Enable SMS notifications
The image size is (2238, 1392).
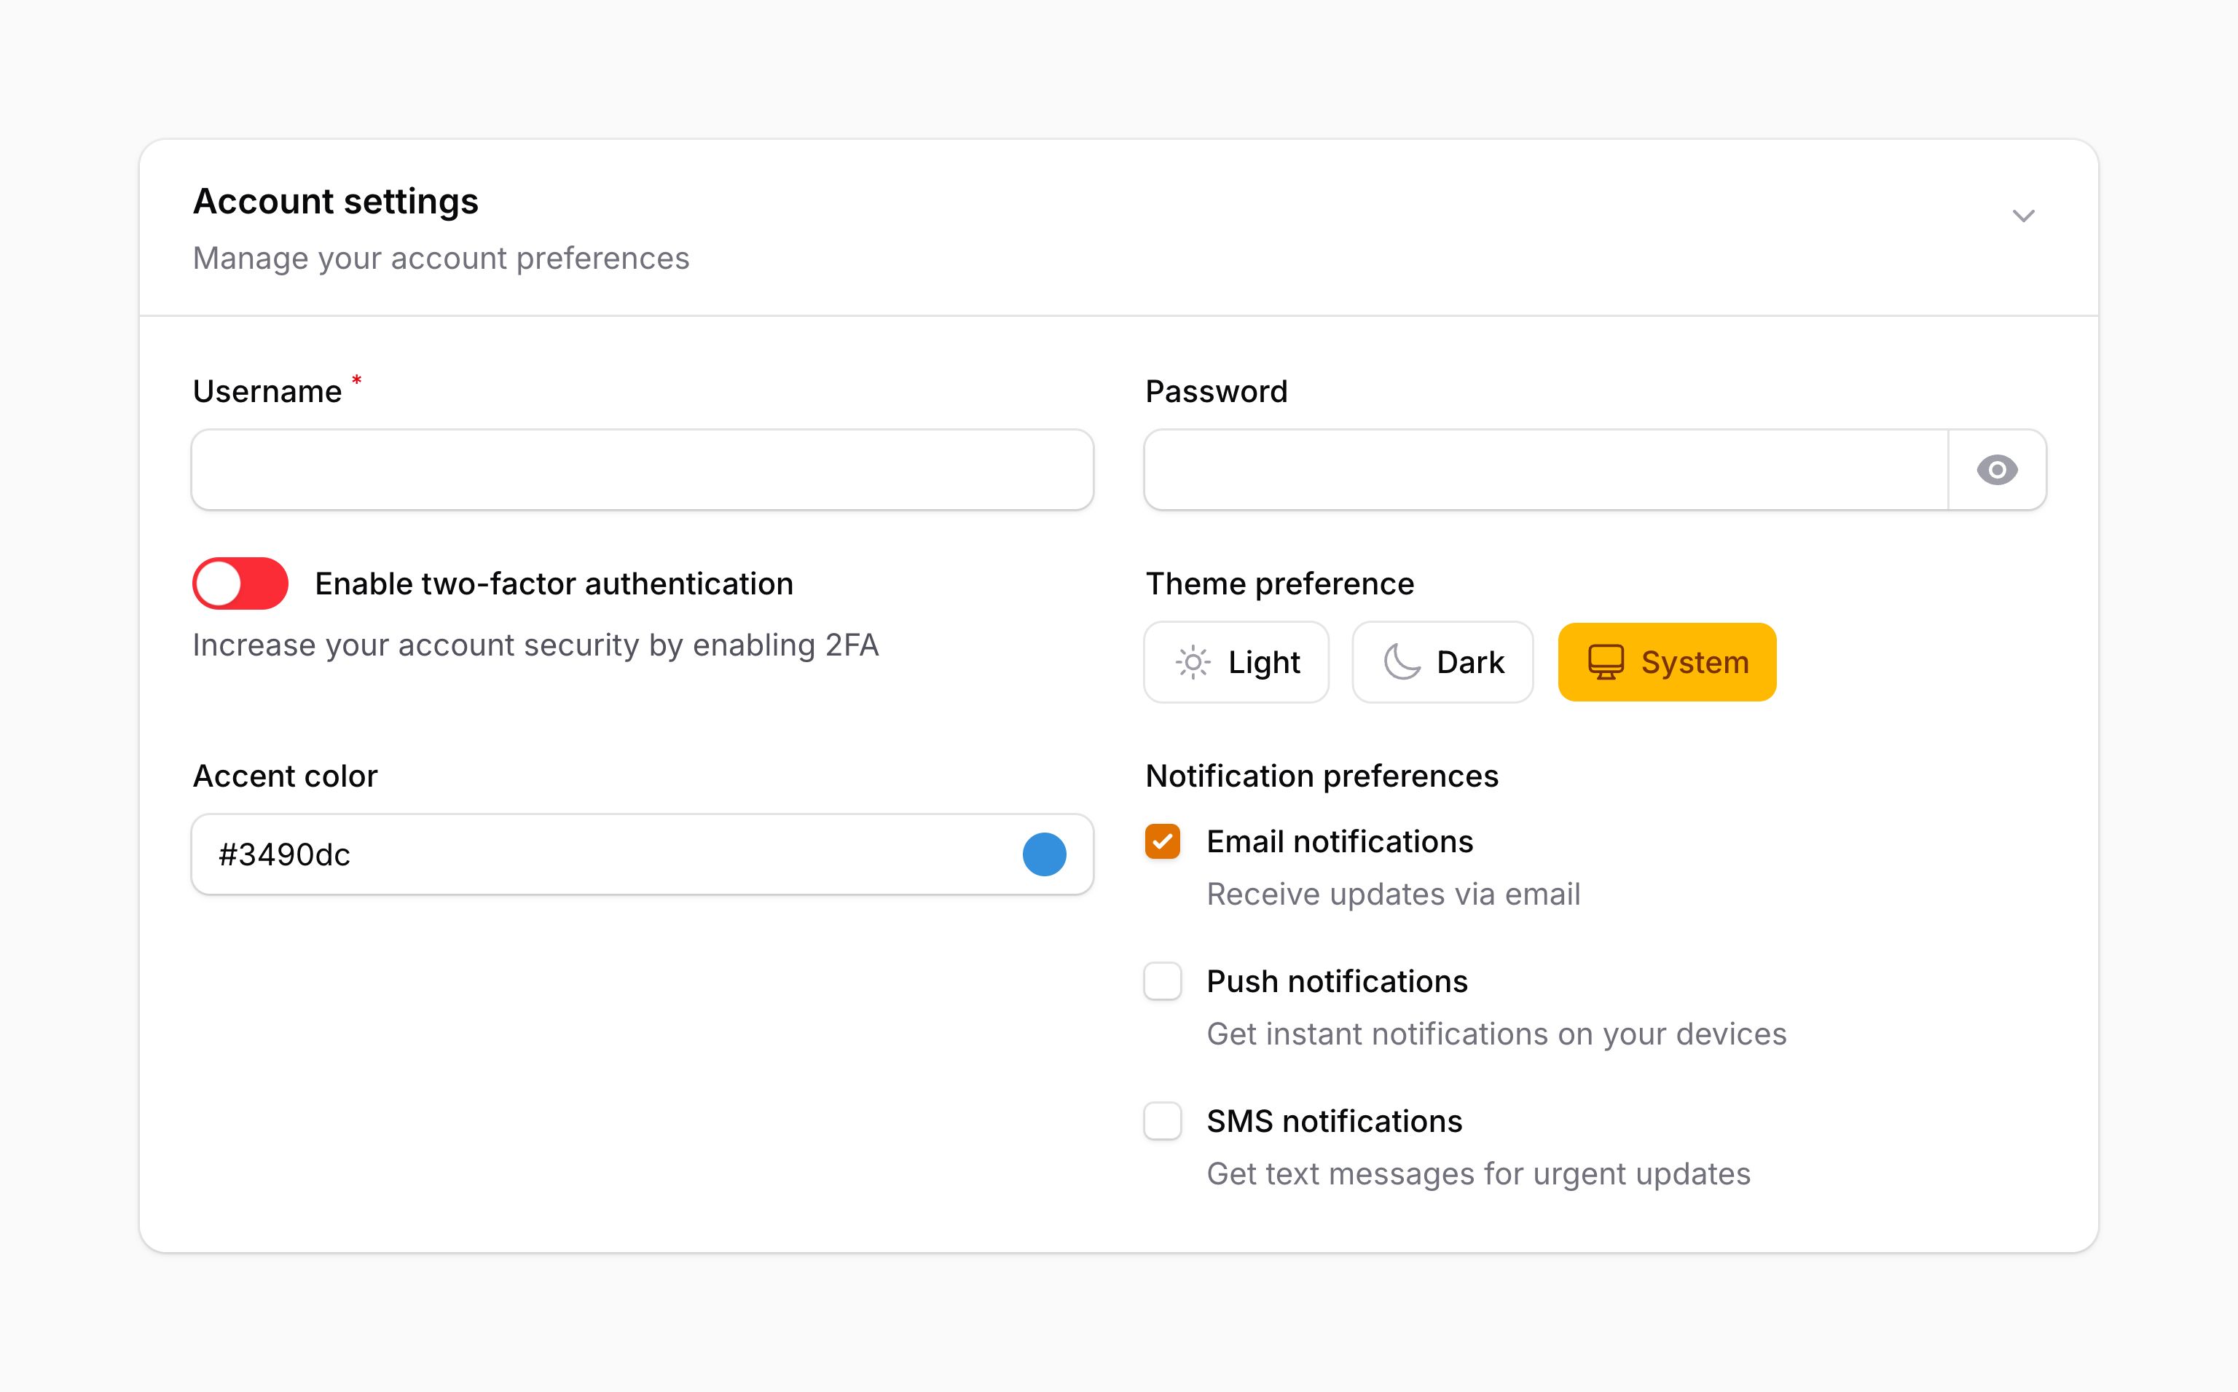point(1163,1121)
